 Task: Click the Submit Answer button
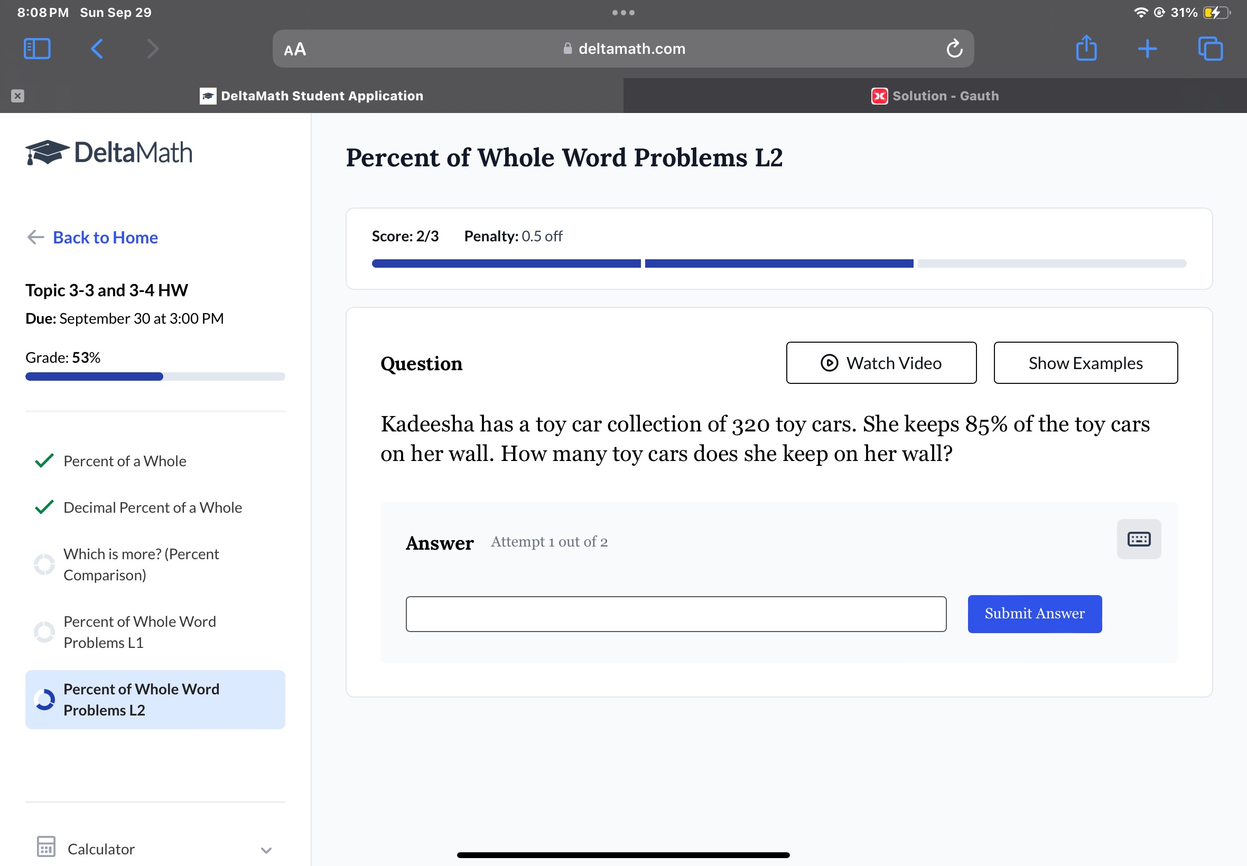1035,614
